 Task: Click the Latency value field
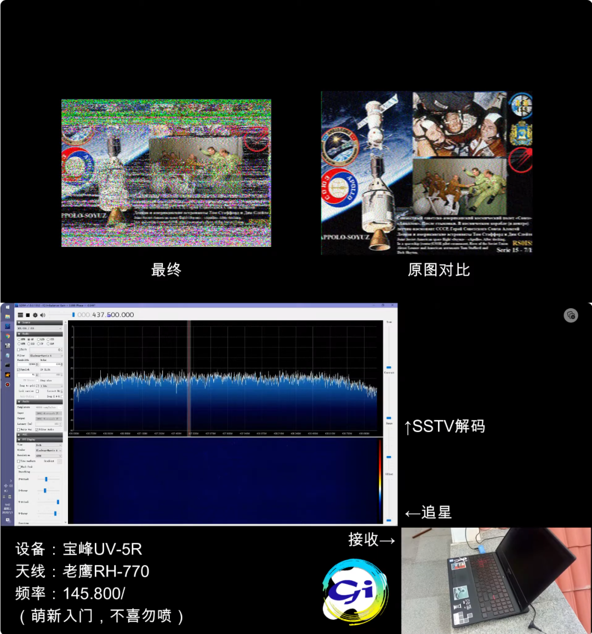point(49,424)
